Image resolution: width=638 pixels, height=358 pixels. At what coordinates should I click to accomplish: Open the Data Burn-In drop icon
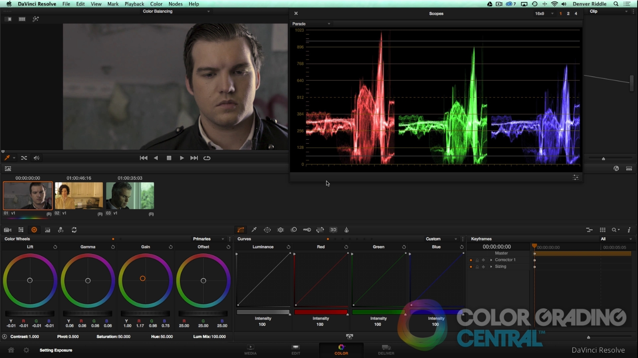(347, 230)
